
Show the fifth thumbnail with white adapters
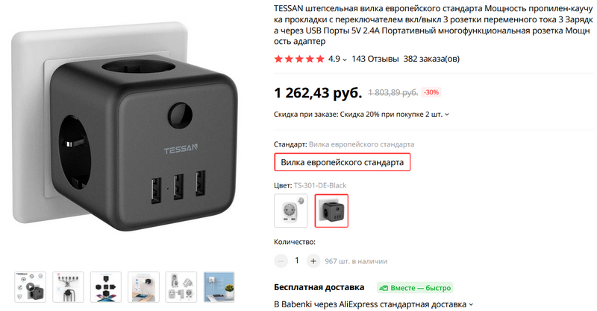coord(181,287)
